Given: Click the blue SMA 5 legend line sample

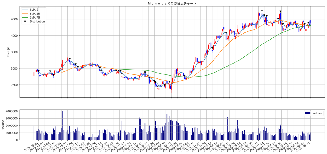Looking at the screenshot, I should tap(25, 10).
